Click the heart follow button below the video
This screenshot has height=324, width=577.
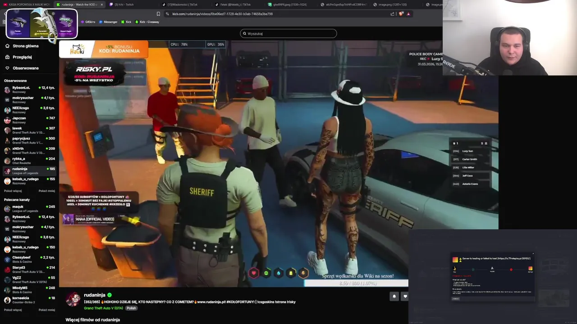pyautogui.click(x=405, y=296)
